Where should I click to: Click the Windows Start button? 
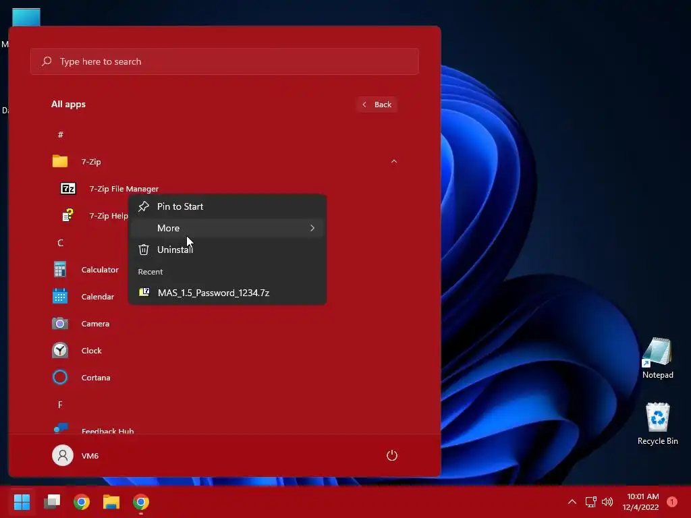[x=22, y=501]
